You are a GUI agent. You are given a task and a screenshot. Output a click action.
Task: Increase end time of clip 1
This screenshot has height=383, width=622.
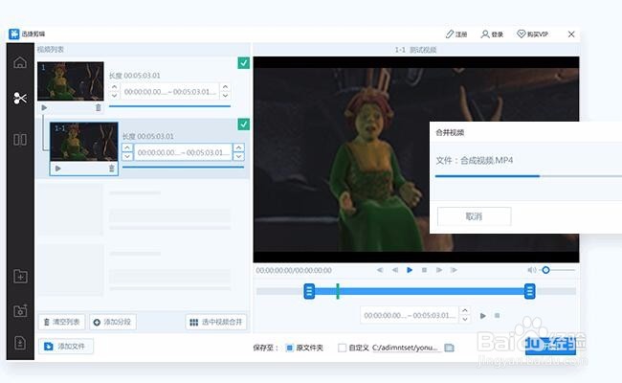[x=225, y=87]
